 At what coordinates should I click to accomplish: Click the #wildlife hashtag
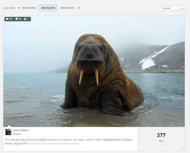pos(33,144)
